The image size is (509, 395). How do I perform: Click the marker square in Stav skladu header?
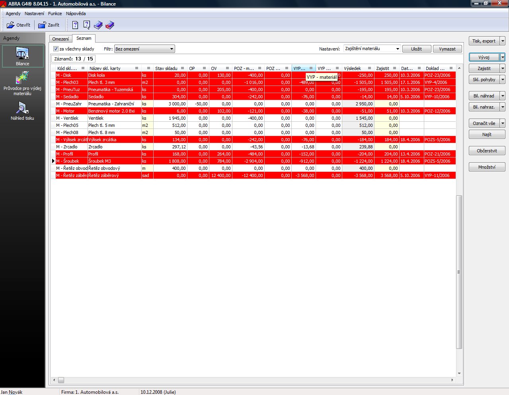pyautogui.click(x=183, y=68)
